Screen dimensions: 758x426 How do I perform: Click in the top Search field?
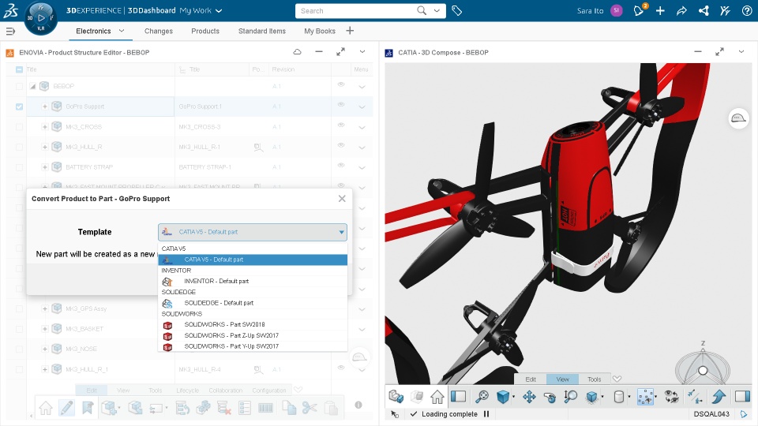pos(355,10)
